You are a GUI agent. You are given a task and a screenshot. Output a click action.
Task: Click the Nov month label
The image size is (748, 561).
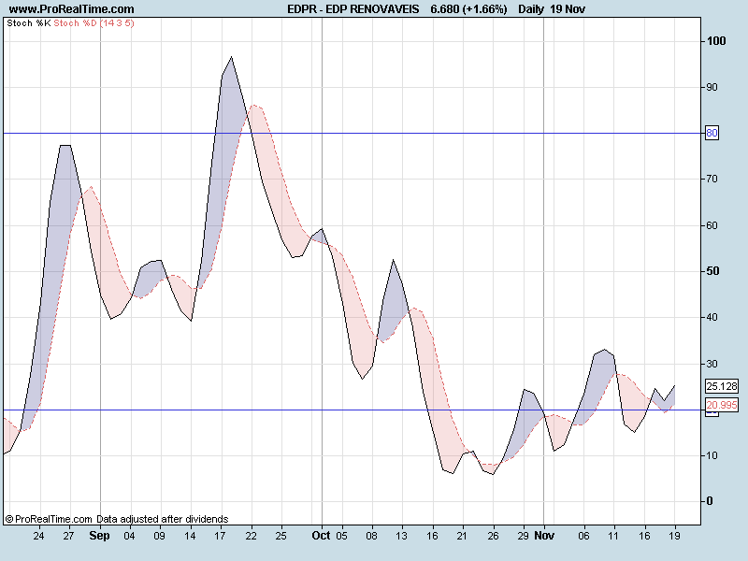(544, 535)
